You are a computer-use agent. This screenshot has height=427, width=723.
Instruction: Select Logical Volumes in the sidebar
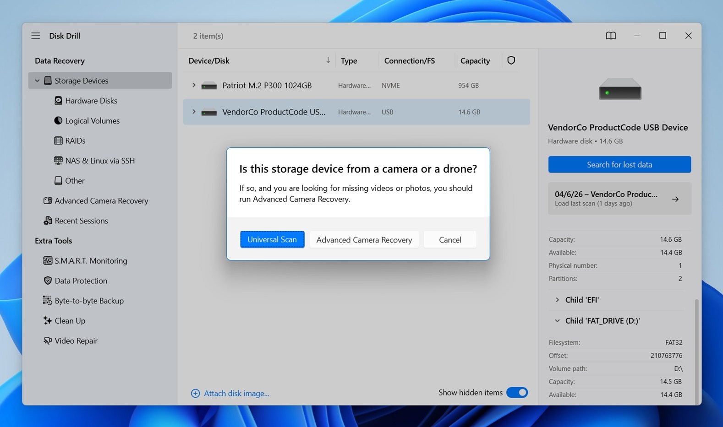pyautogui.click(x=92, y=121)
